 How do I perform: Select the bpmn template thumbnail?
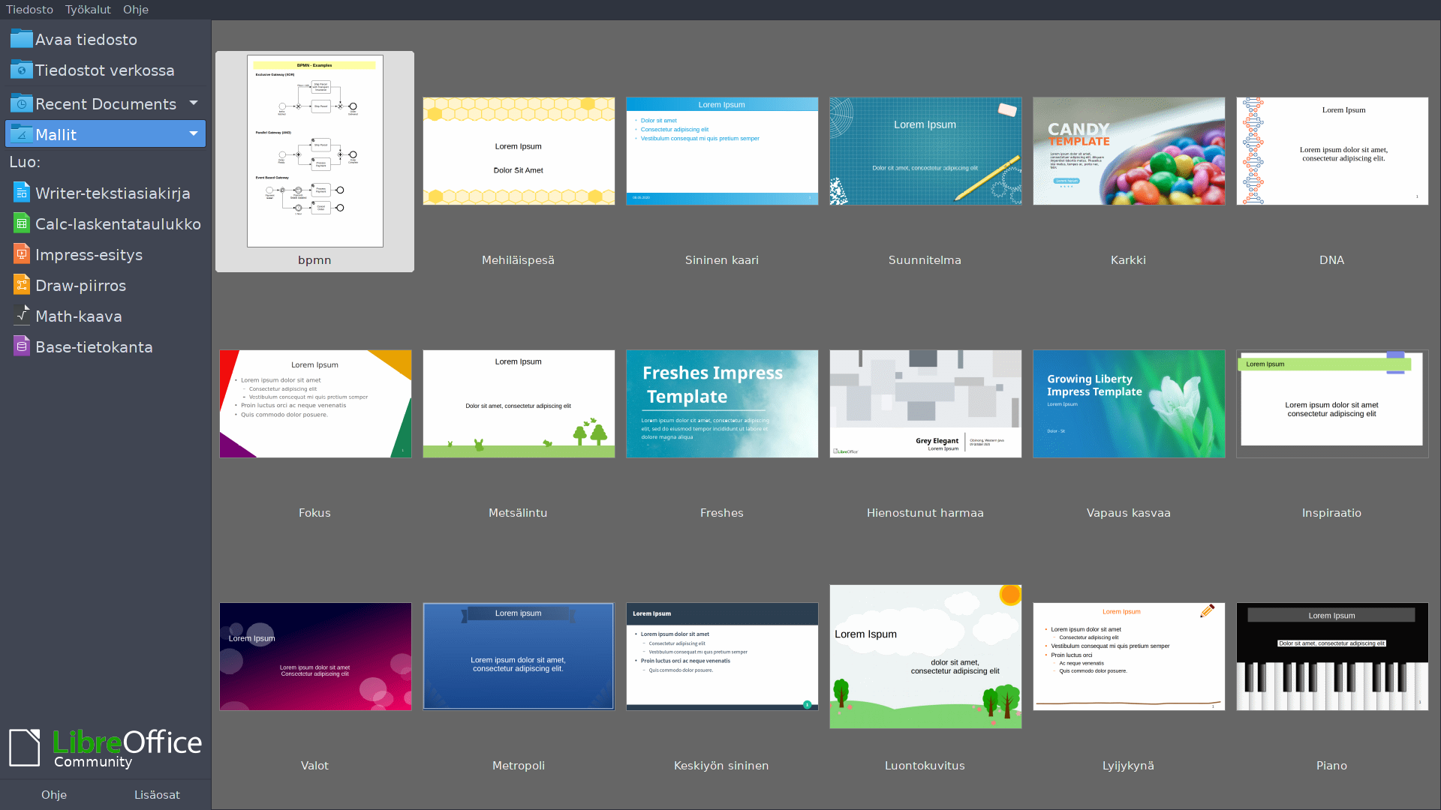(x=314, y=151)
